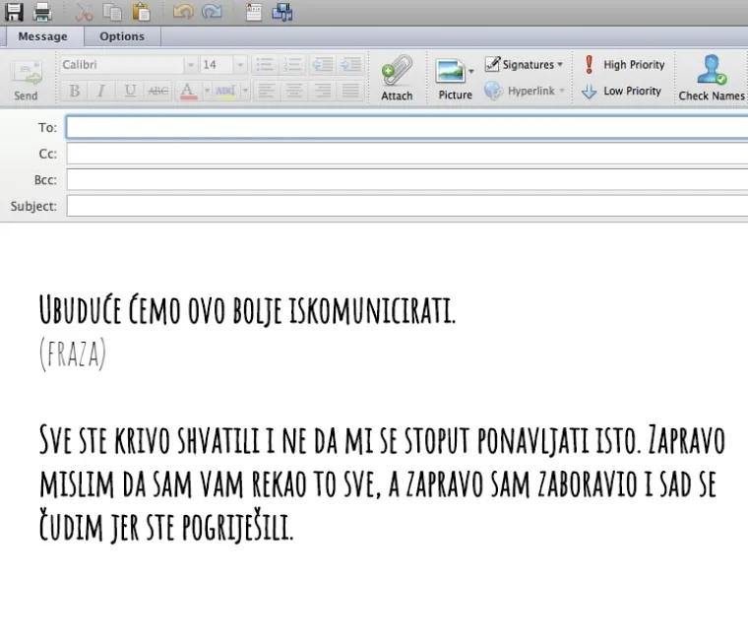Toggle Bold formatting
The width and height of the screenshot is (748, 642).
(74, 91)
